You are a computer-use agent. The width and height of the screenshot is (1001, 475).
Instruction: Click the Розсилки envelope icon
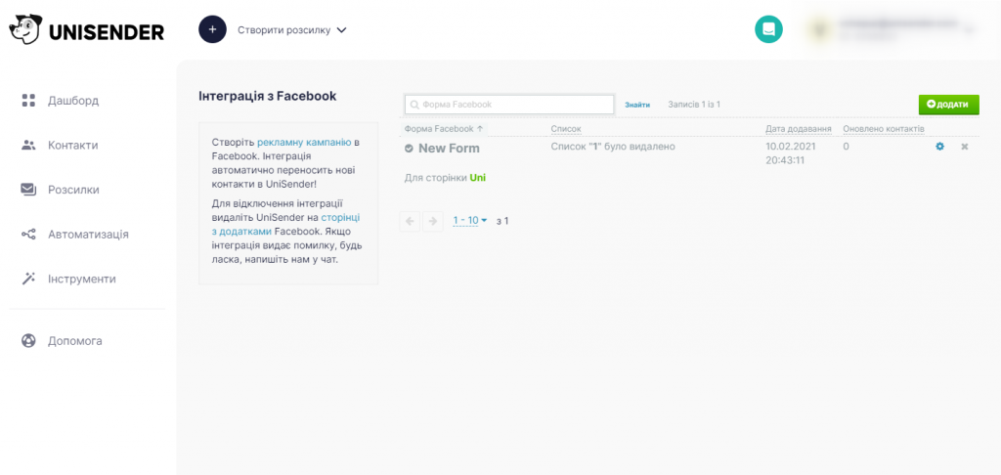[28, 190]
